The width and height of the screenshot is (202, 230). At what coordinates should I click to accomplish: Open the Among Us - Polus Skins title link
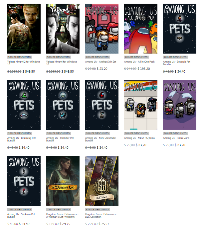point(176,138)
